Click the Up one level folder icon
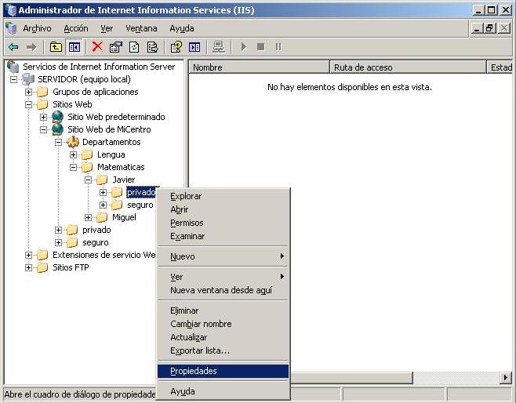Image resolution: width=516 pixels, height=403 pixels. (56, 47)
